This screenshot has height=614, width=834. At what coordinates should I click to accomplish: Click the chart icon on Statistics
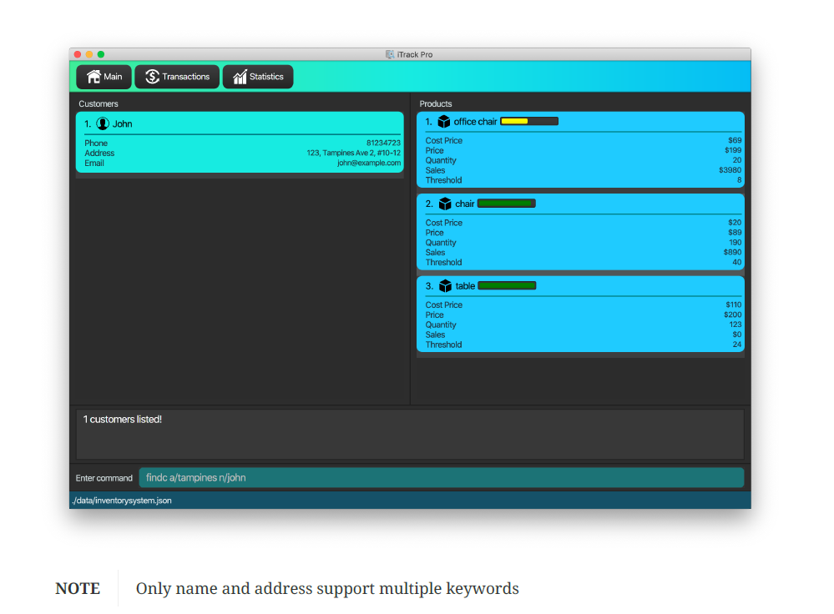coord(240,77)
